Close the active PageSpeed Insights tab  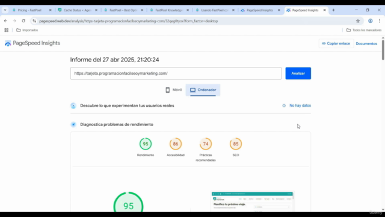(x=325, y=10)
